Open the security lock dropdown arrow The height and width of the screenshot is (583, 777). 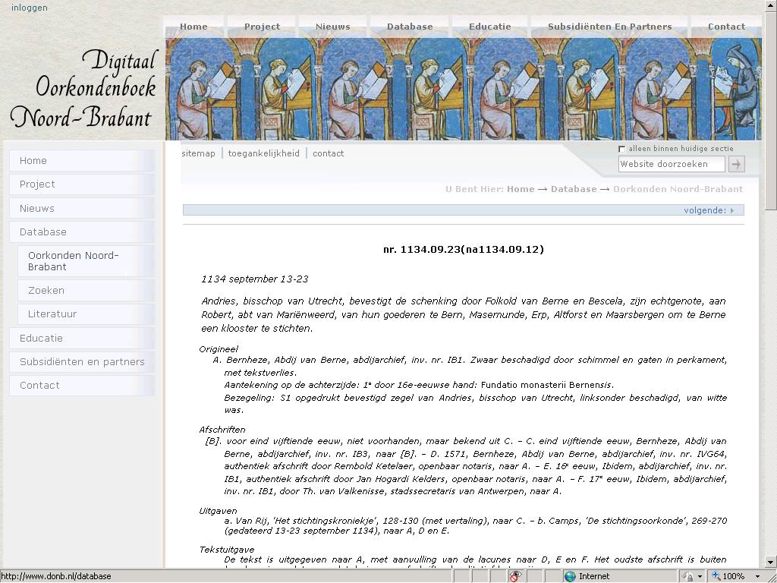(700, 577)
